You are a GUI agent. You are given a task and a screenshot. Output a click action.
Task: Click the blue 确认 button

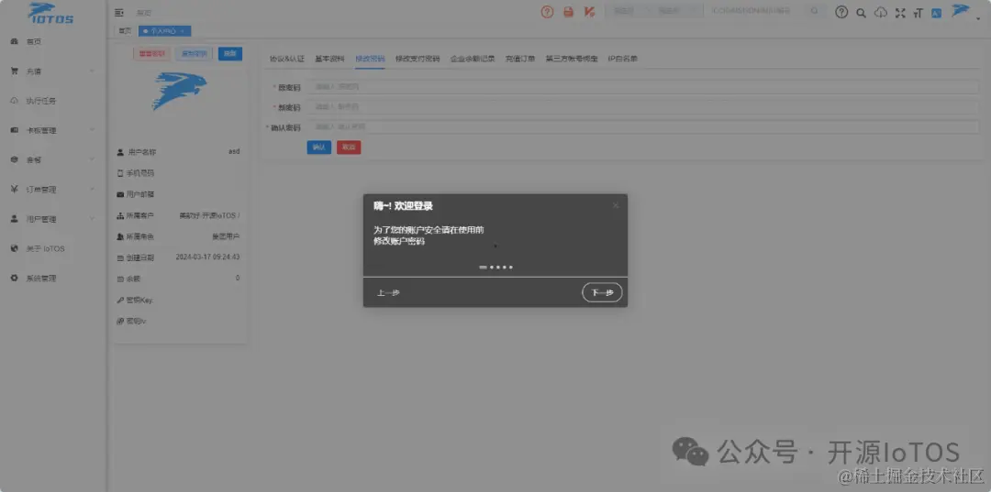(x=319, y=147)
